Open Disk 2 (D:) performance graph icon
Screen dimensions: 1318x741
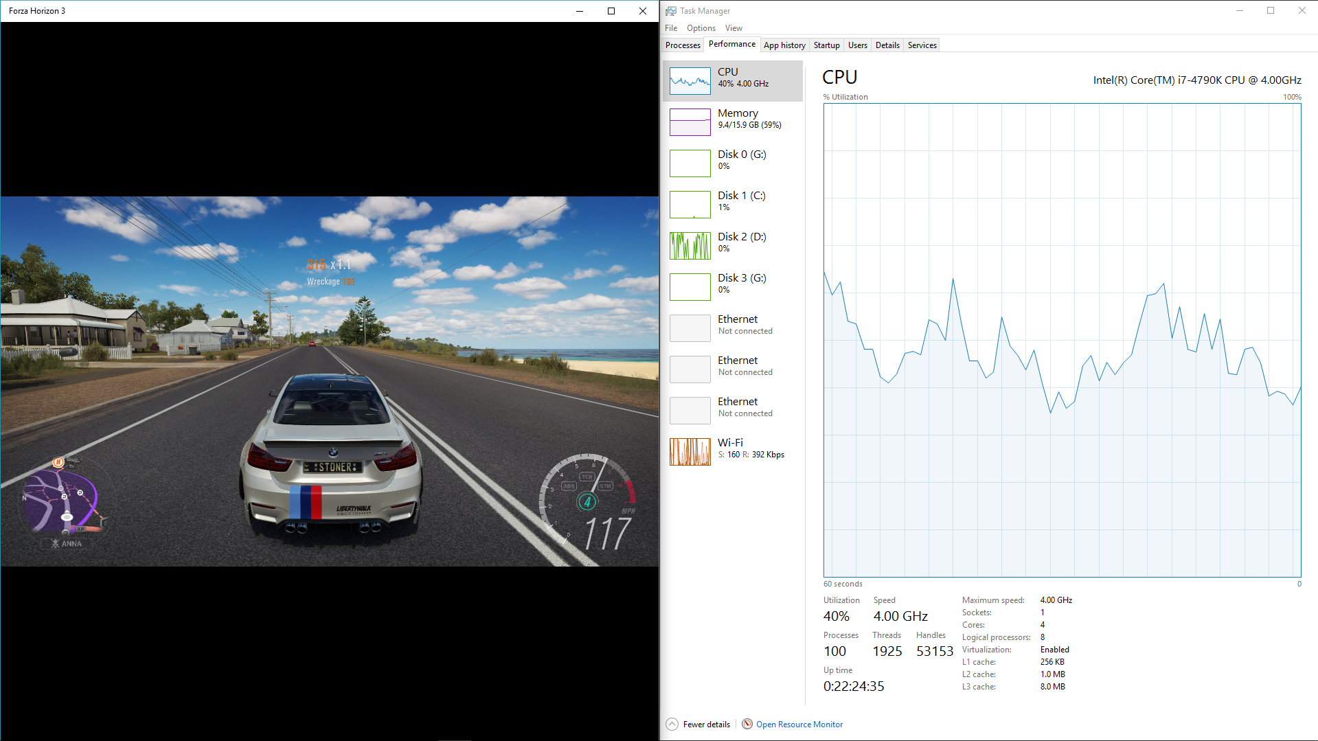pyautogui.click(x=690, y=246)
